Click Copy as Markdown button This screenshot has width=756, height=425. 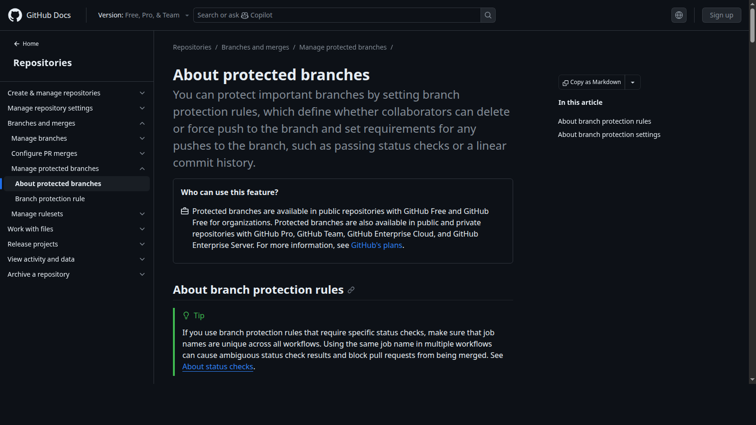592,82
